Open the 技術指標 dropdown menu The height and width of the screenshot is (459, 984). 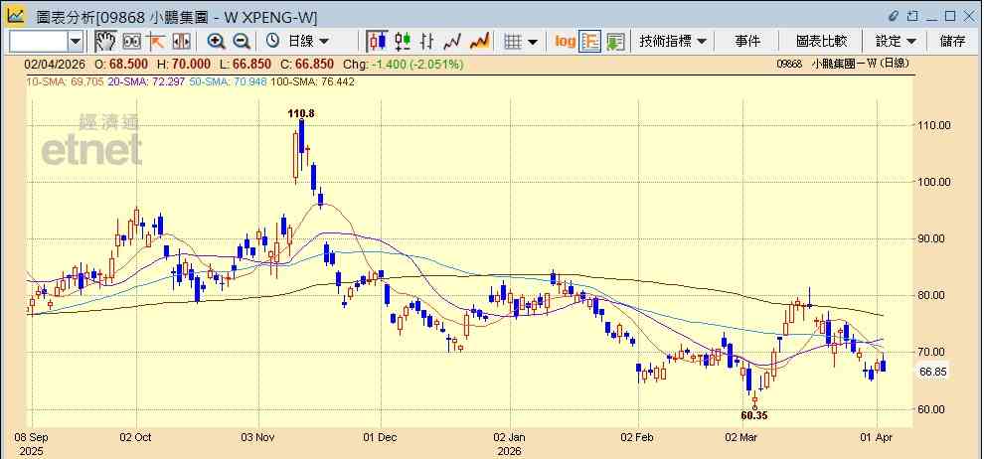click(673, 42)
